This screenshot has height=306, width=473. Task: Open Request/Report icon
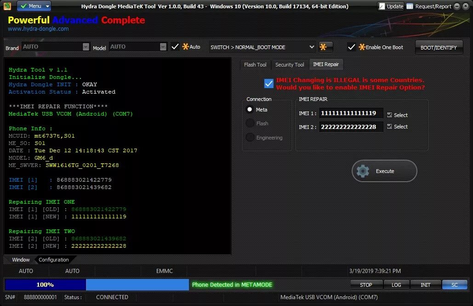[410, 6]
